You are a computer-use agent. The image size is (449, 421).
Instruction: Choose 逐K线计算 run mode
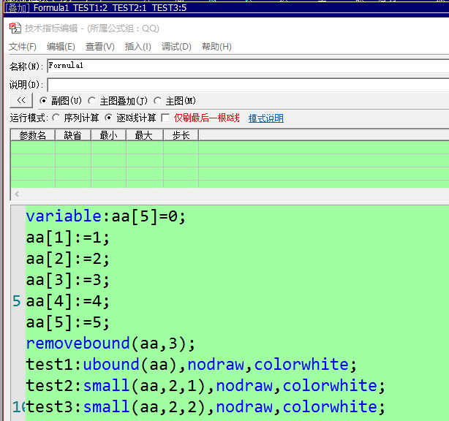[x=110, y=118]
